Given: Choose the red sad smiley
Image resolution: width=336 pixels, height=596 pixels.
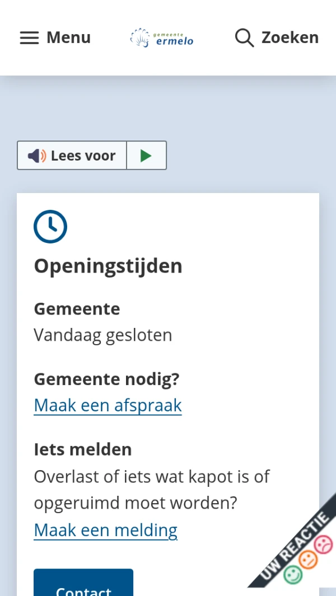Looking at the screenshot, I should point(323,544).
